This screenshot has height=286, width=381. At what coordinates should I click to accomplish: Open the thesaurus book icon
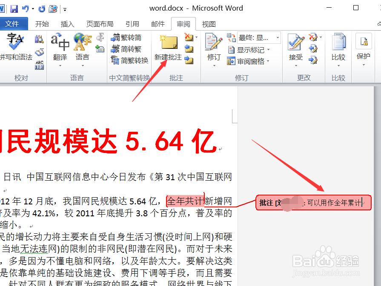[x=39, y=52]
